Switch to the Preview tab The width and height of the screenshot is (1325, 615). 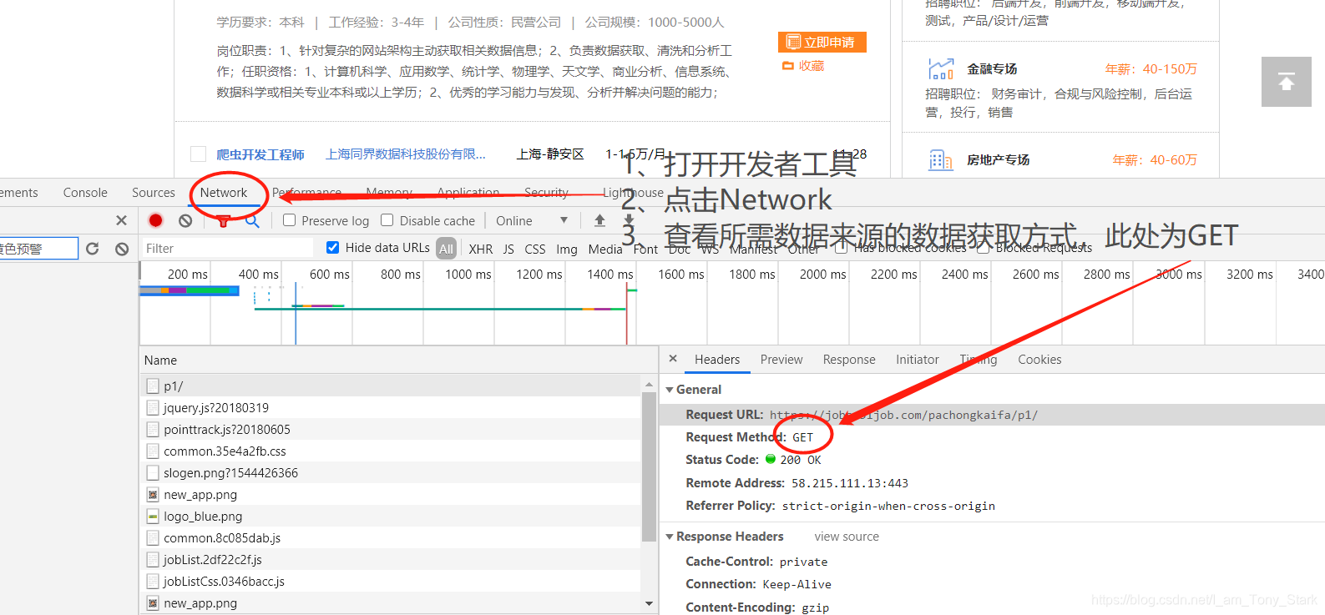click(781, 360)
